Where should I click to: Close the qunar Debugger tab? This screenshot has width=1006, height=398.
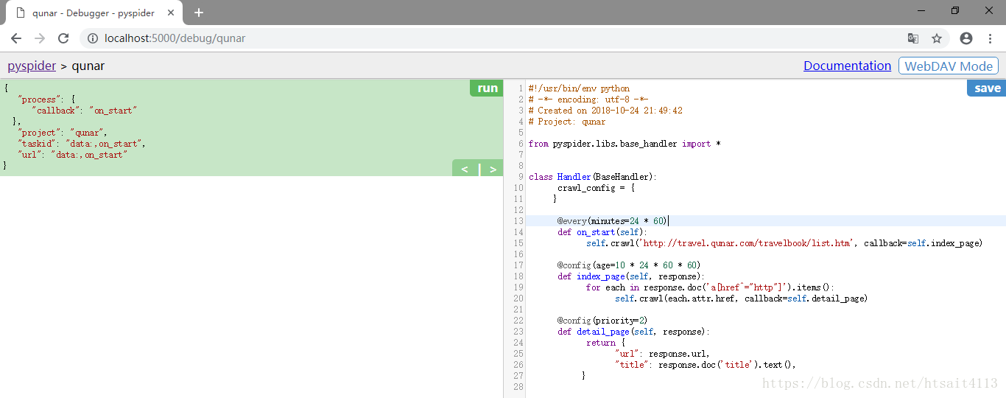point(172,13)
